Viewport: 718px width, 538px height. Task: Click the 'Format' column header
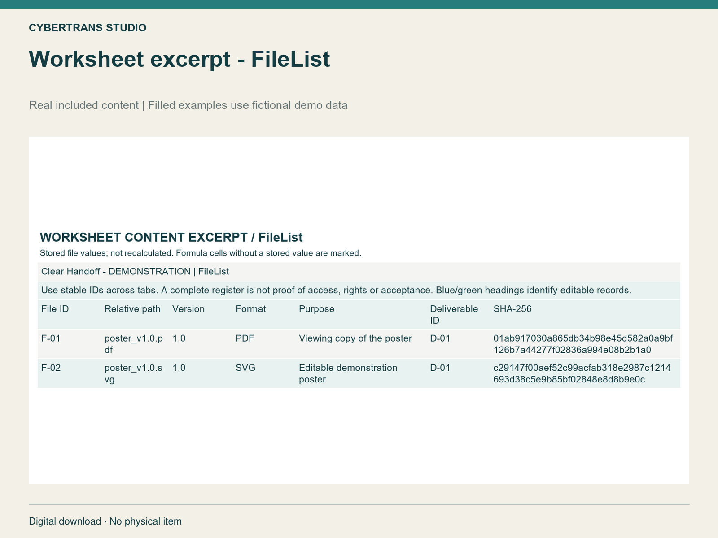251,309
